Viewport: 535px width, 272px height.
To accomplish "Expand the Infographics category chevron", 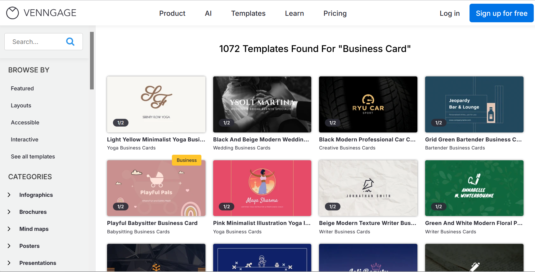I will coord(9,195).
